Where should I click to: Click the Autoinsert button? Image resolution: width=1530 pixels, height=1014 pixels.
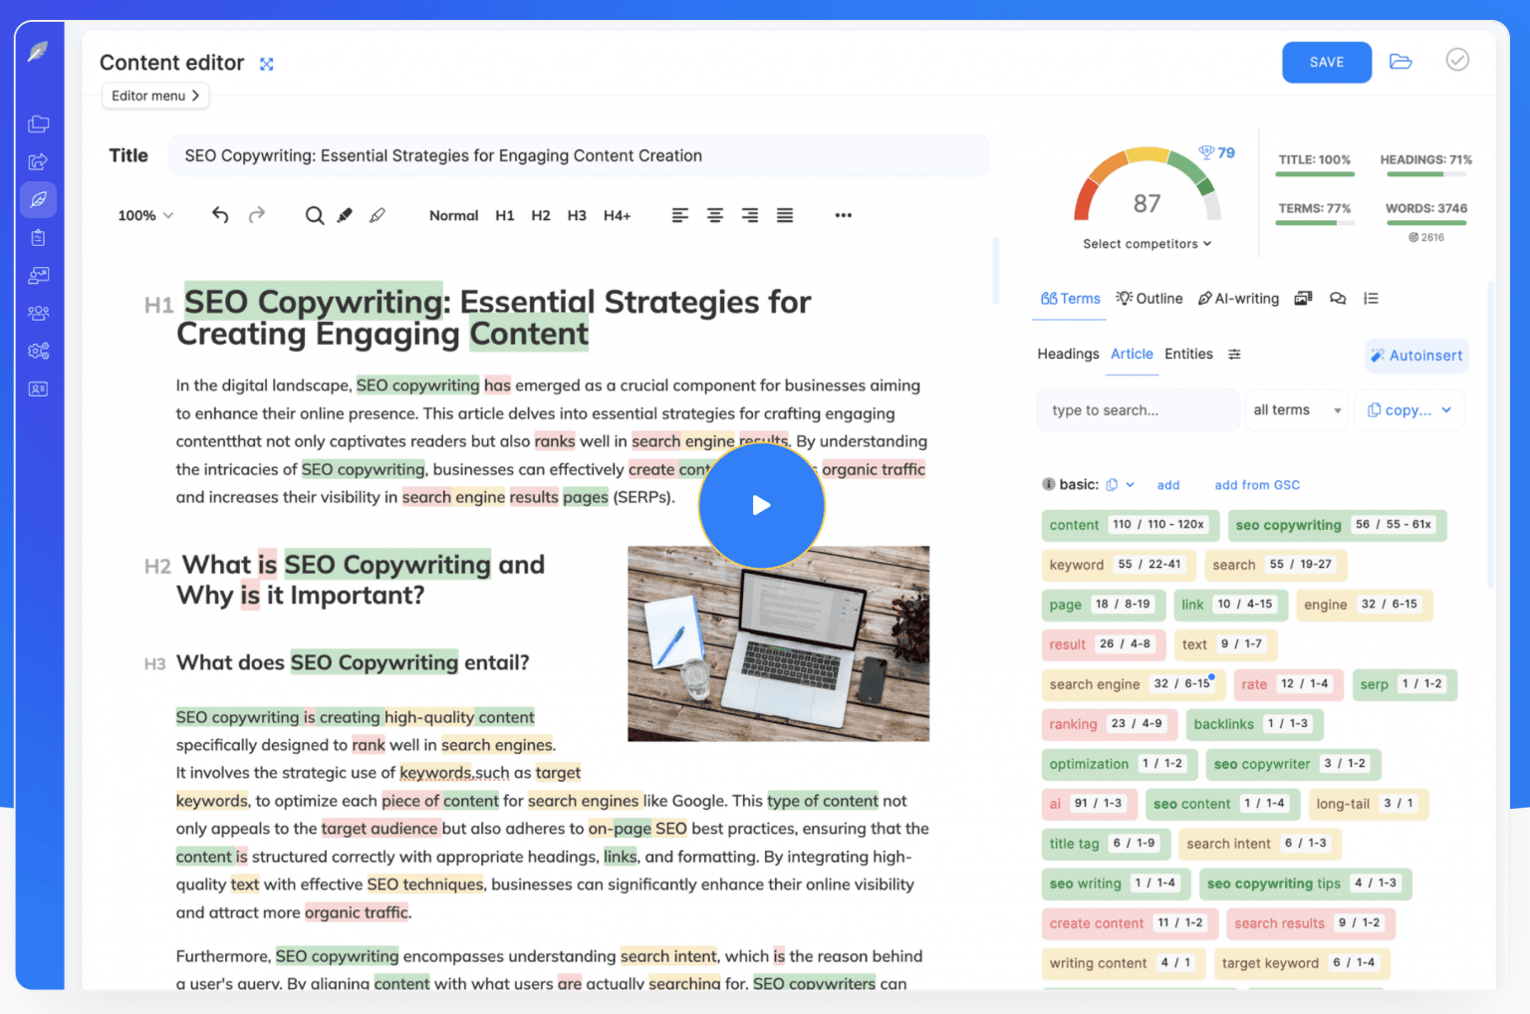pyautogui.click(x=1415, y=356)
